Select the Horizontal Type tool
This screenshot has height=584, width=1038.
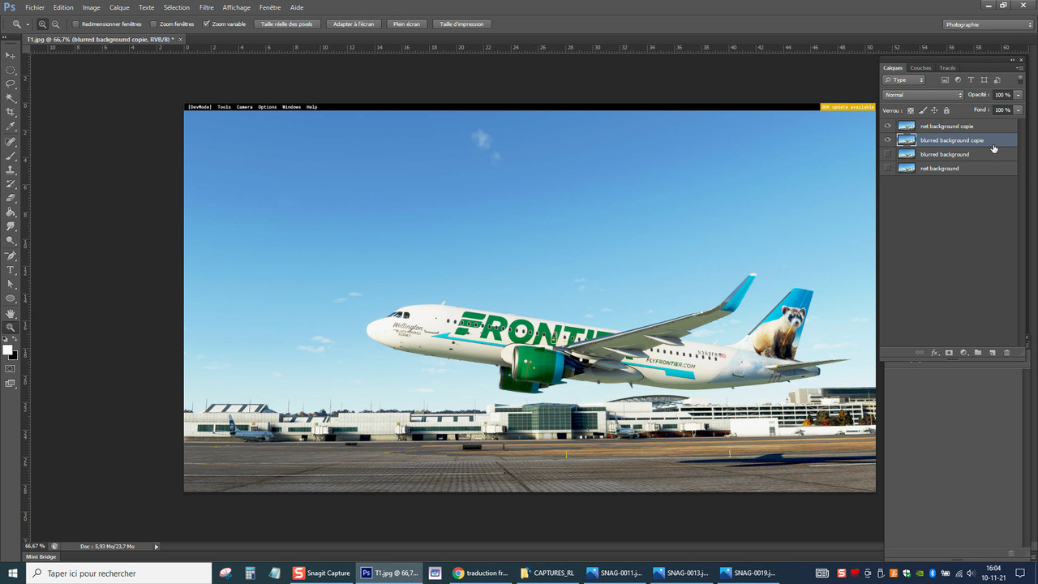11,270
